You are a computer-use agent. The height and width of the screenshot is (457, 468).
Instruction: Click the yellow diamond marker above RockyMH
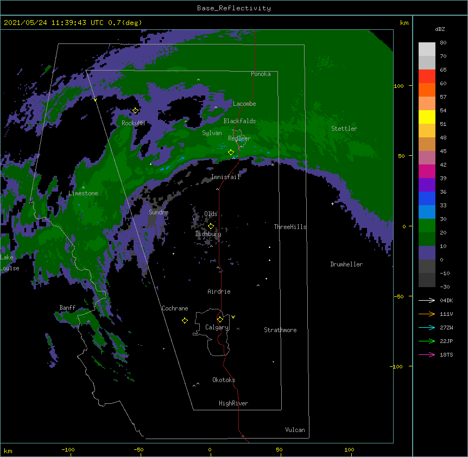[x=135, y=111]
